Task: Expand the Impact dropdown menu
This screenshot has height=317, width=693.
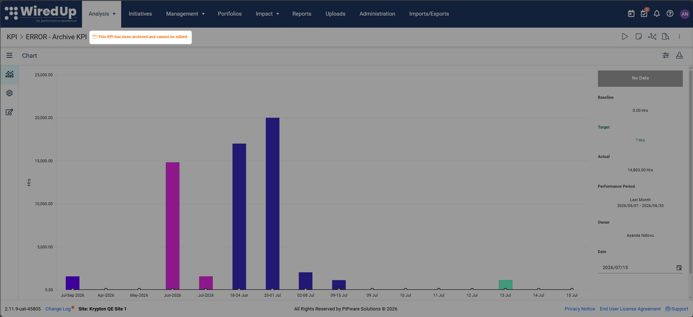Action: pos(267,14)
